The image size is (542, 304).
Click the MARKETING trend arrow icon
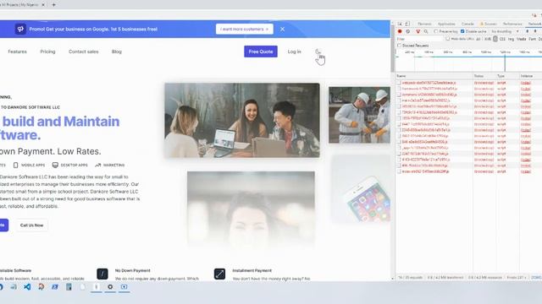pyautogui.click(x=98, y=166)
